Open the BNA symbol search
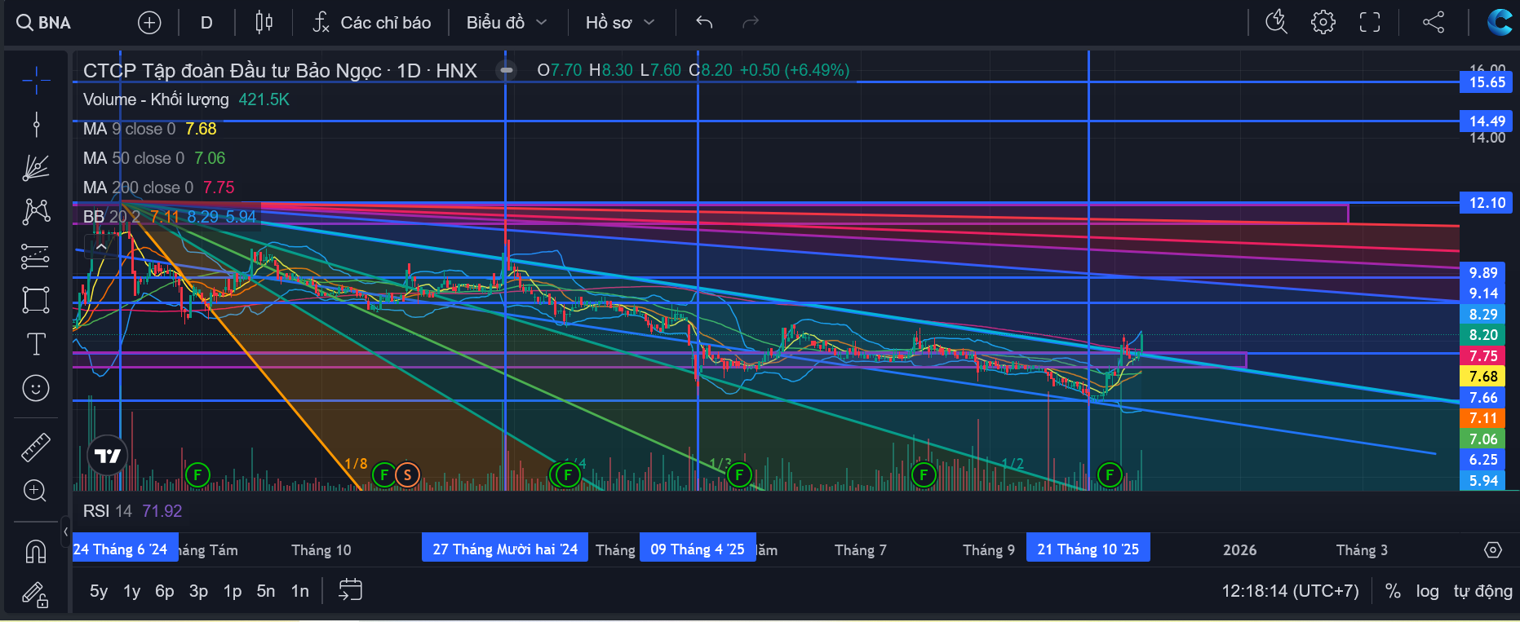The width and height of the screenshot is (1520, 622). (45, 23)
